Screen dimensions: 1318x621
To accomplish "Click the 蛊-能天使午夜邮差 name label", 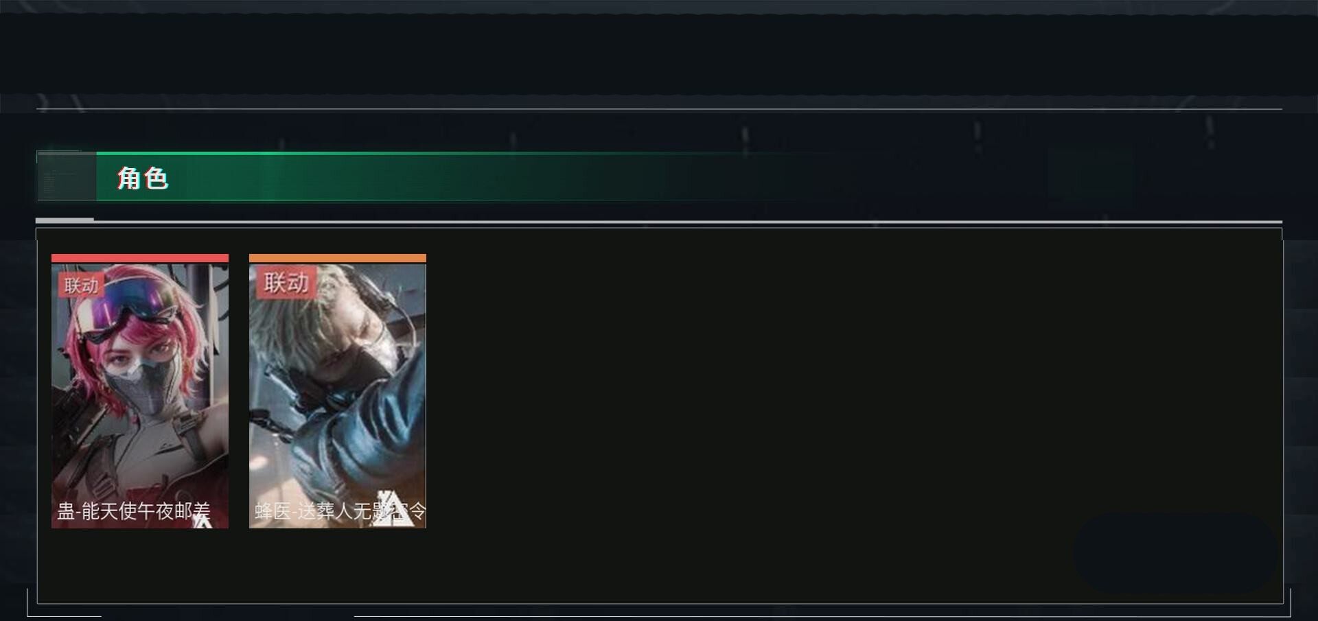I will click(x=133, y=511).
